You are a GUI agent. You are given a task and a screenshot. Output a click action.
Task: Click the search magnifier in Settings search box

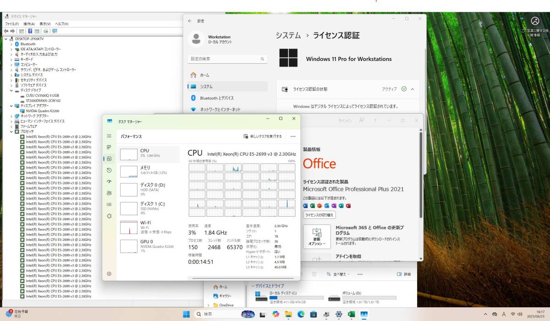(x=263, y=59)
